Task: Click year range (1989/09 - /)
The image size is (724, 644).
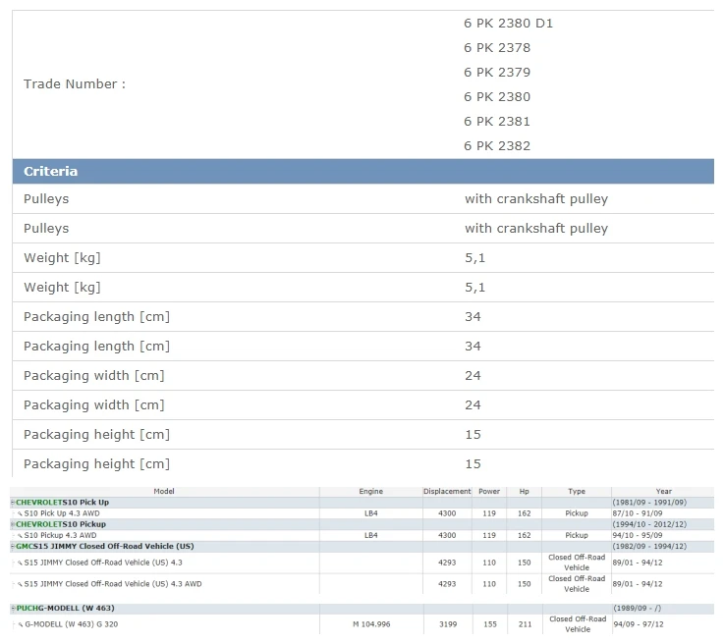Action: click(637, 609)
